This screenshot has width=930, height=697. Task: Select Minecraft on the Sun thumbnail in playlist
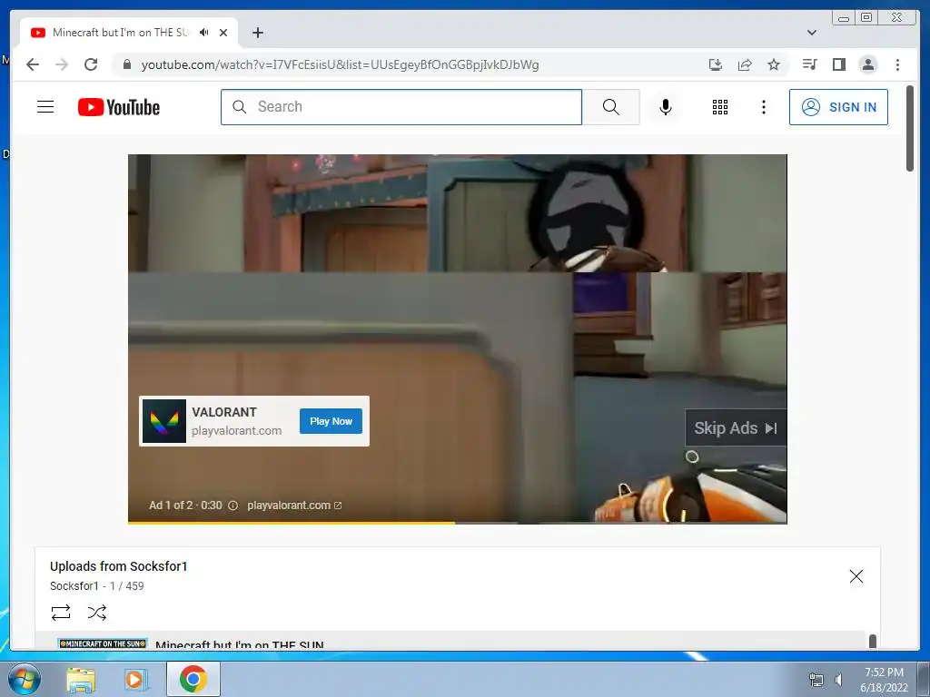point(103,643)
